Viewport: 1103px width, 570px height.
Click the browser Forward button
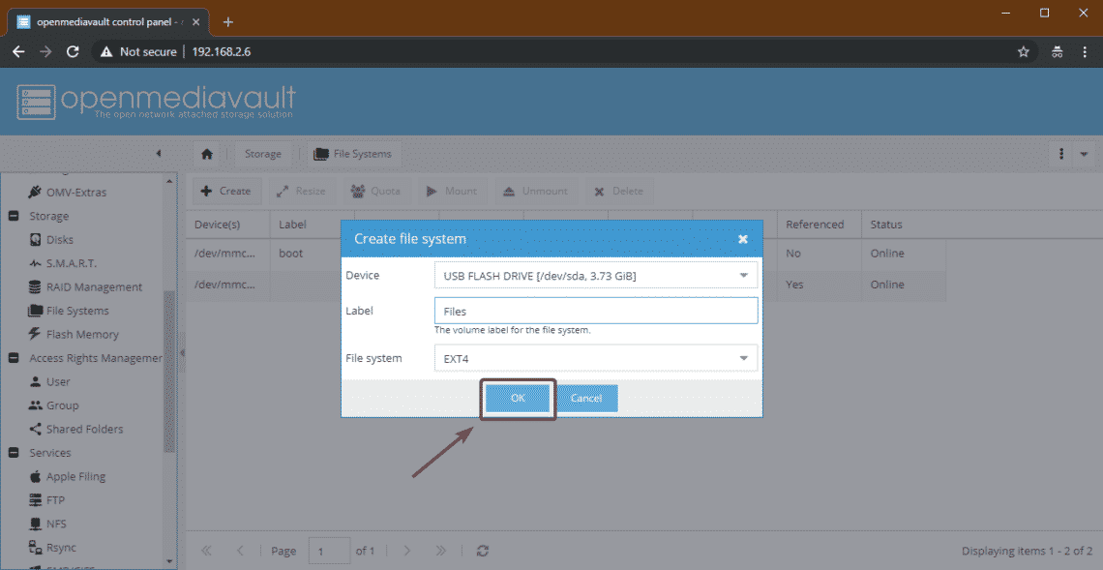[x=45, y=51]
